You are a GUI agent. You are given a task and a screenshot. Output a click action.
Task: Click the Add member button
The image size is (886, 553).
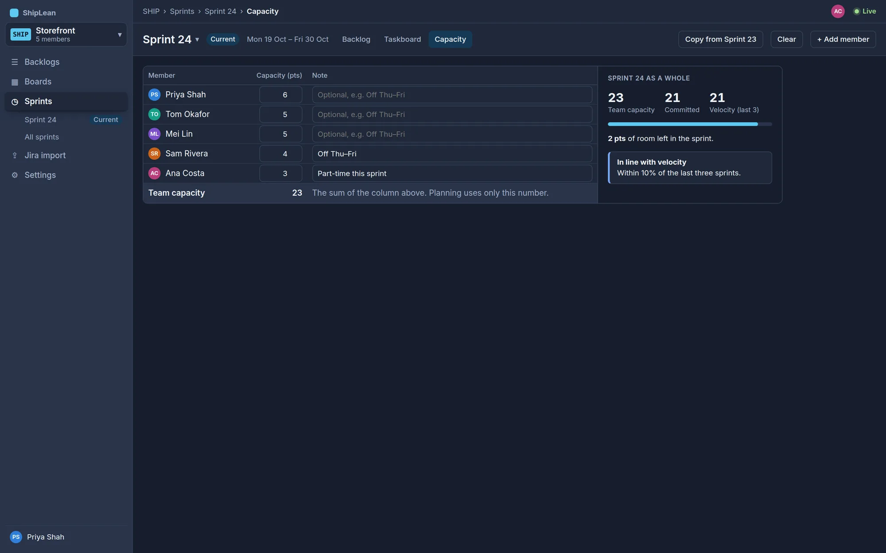pyautogui.click(x=843, y=39)
